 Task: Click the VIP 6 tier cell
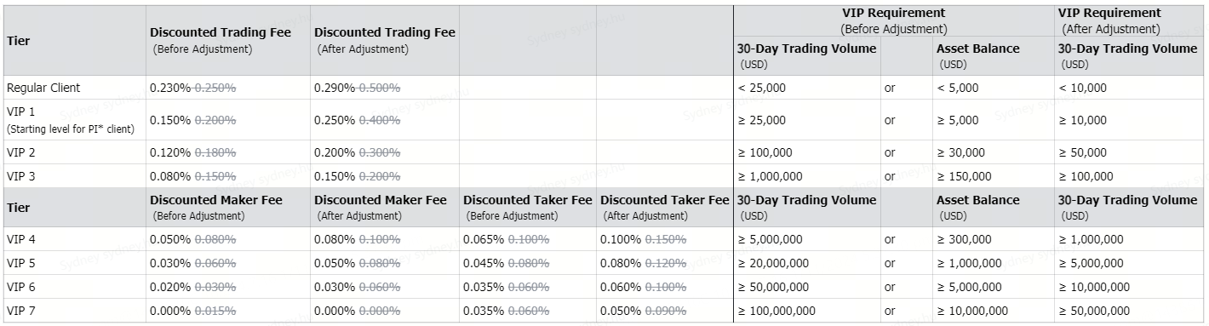[x=74, y=287]
